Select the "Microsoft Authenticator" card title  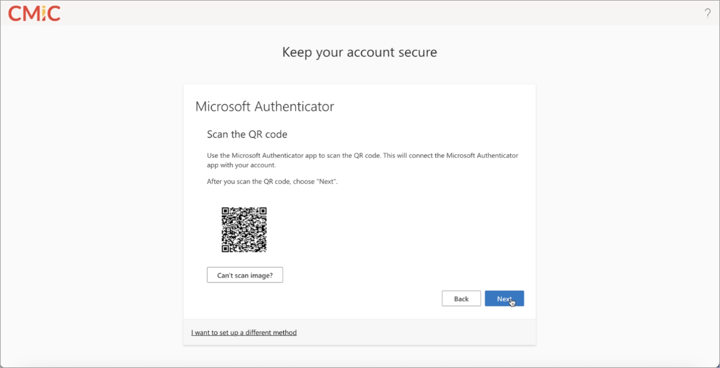pos(265,107)
